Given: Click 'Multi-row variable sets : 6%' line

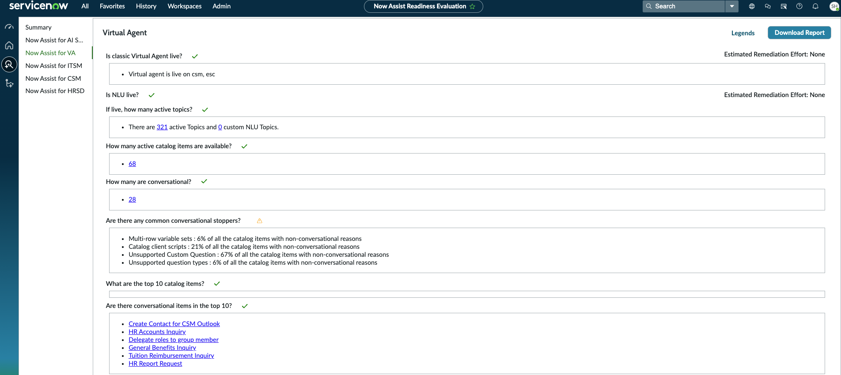Looking at the screenshot, I should [x=245, y=239].
